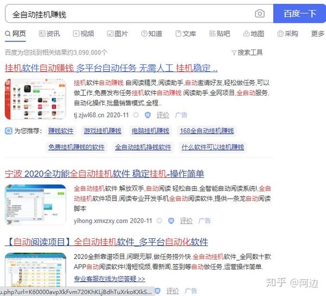The width and height of the screenshot is (326, 296).
Task: Open the 文库 tab
Action: click(186, 34)
